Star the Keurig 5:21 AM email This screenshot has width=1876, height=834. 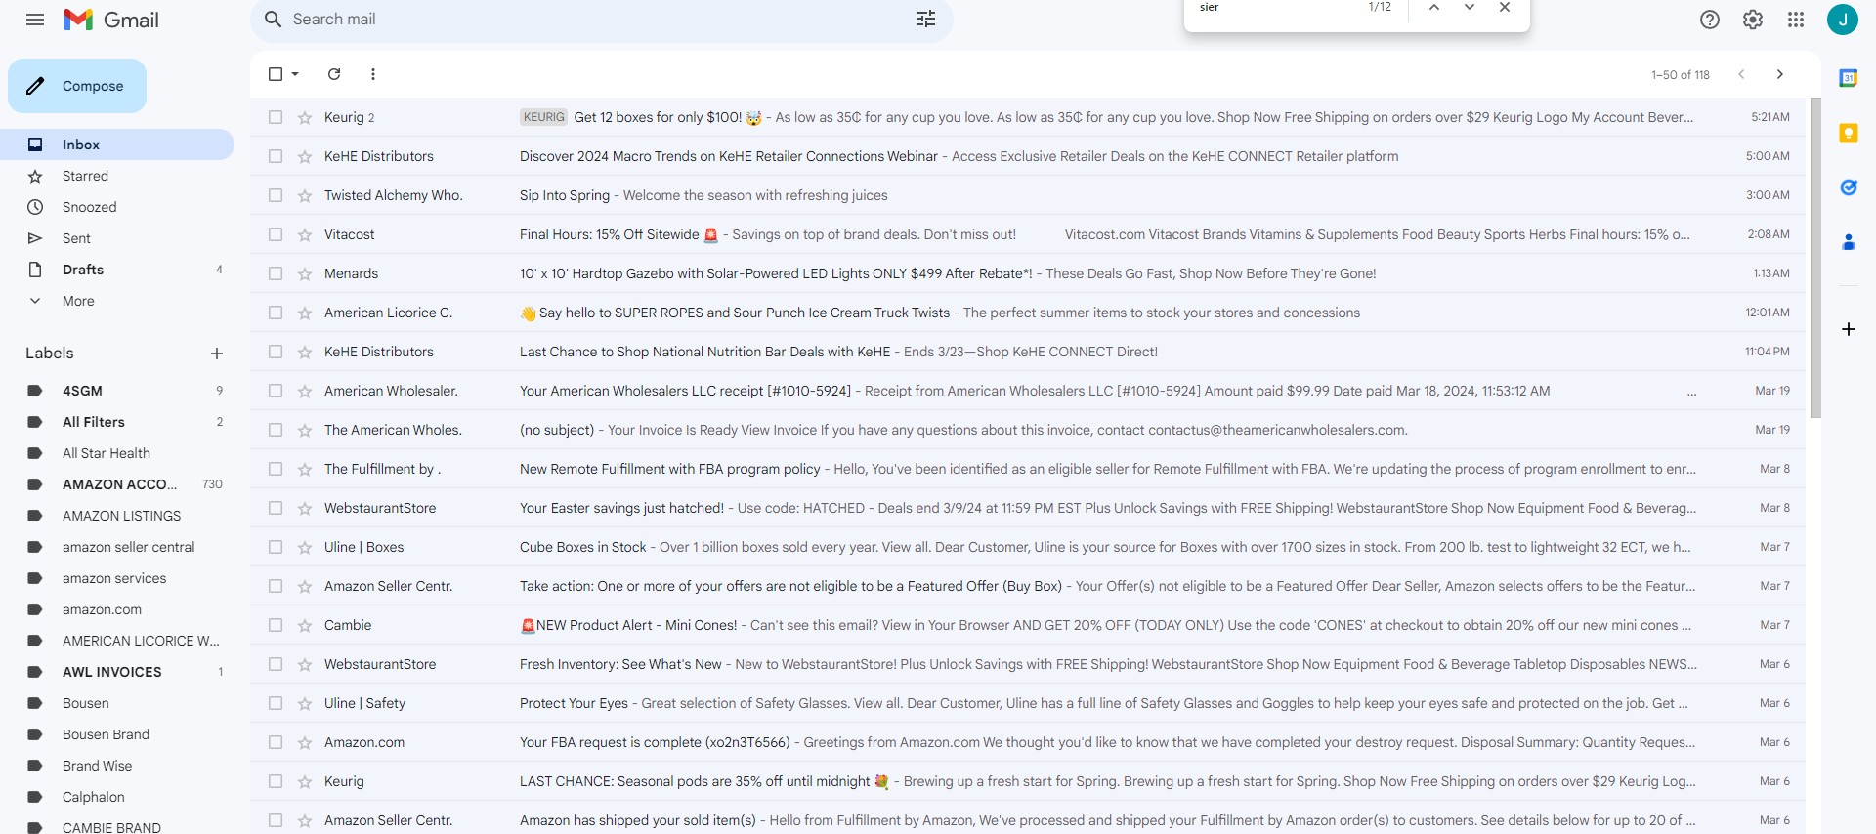(x=305, y=117)
